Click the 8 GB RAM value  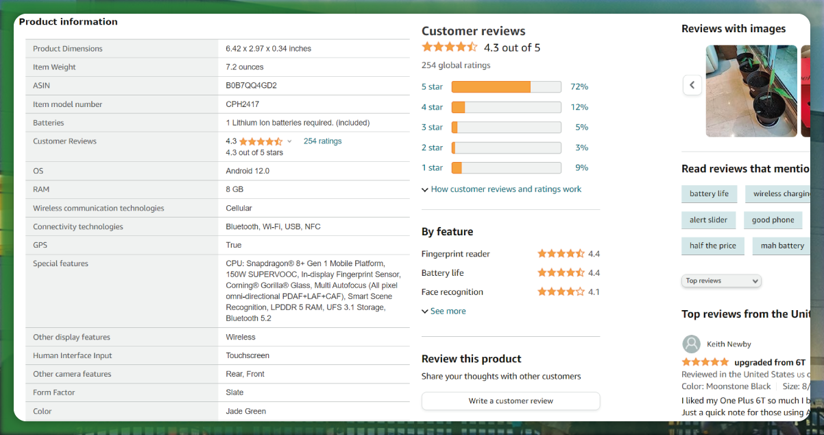pyautogui.click(x=234, y=189)
